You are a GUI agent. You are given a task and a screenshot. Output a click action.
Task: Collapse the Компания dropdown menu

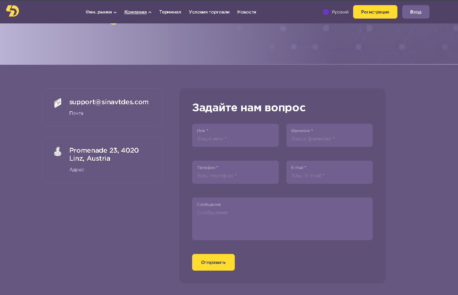coord(138,12)
